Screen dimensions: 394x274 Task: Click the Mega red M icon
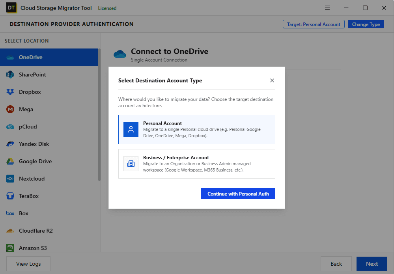tap(10, 109)
